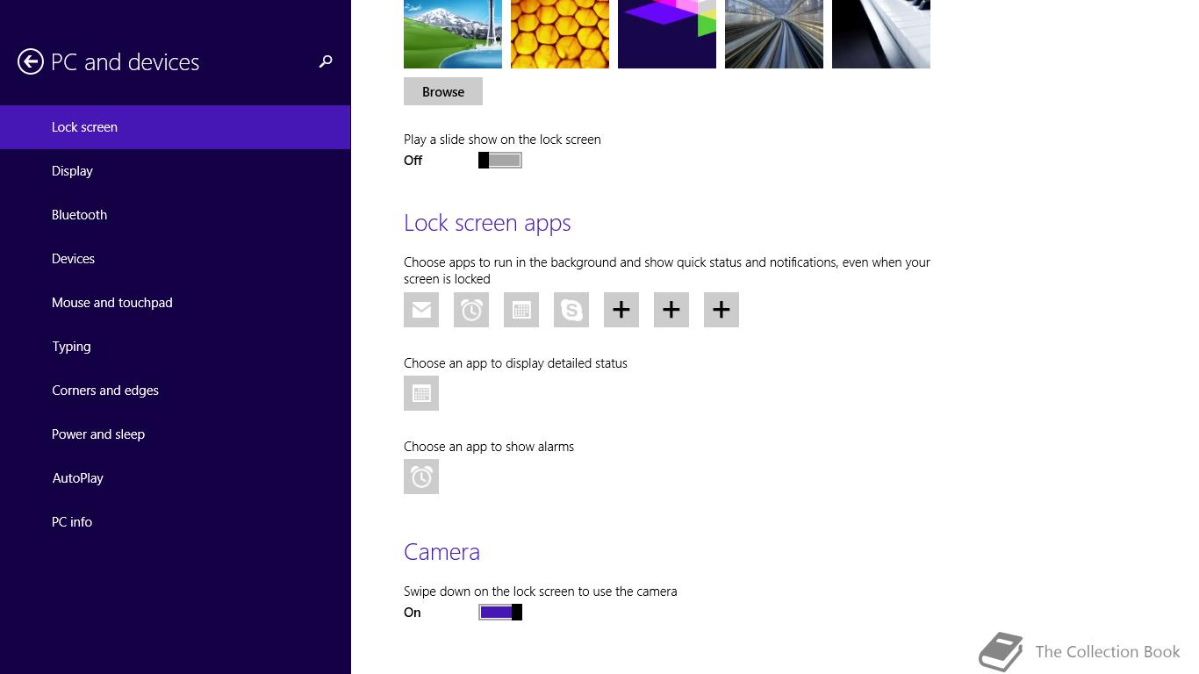Image resolution: width=1199 pixels, height=674 pixels.
Task: Click 'Swipe down on the lock screen' text
Action: pos(489,592)
